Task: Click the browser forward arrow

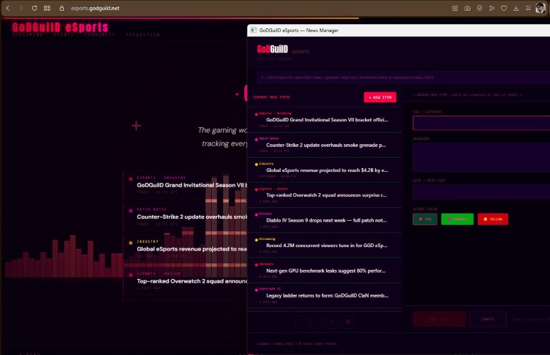Action: click(x=21, y=8)
